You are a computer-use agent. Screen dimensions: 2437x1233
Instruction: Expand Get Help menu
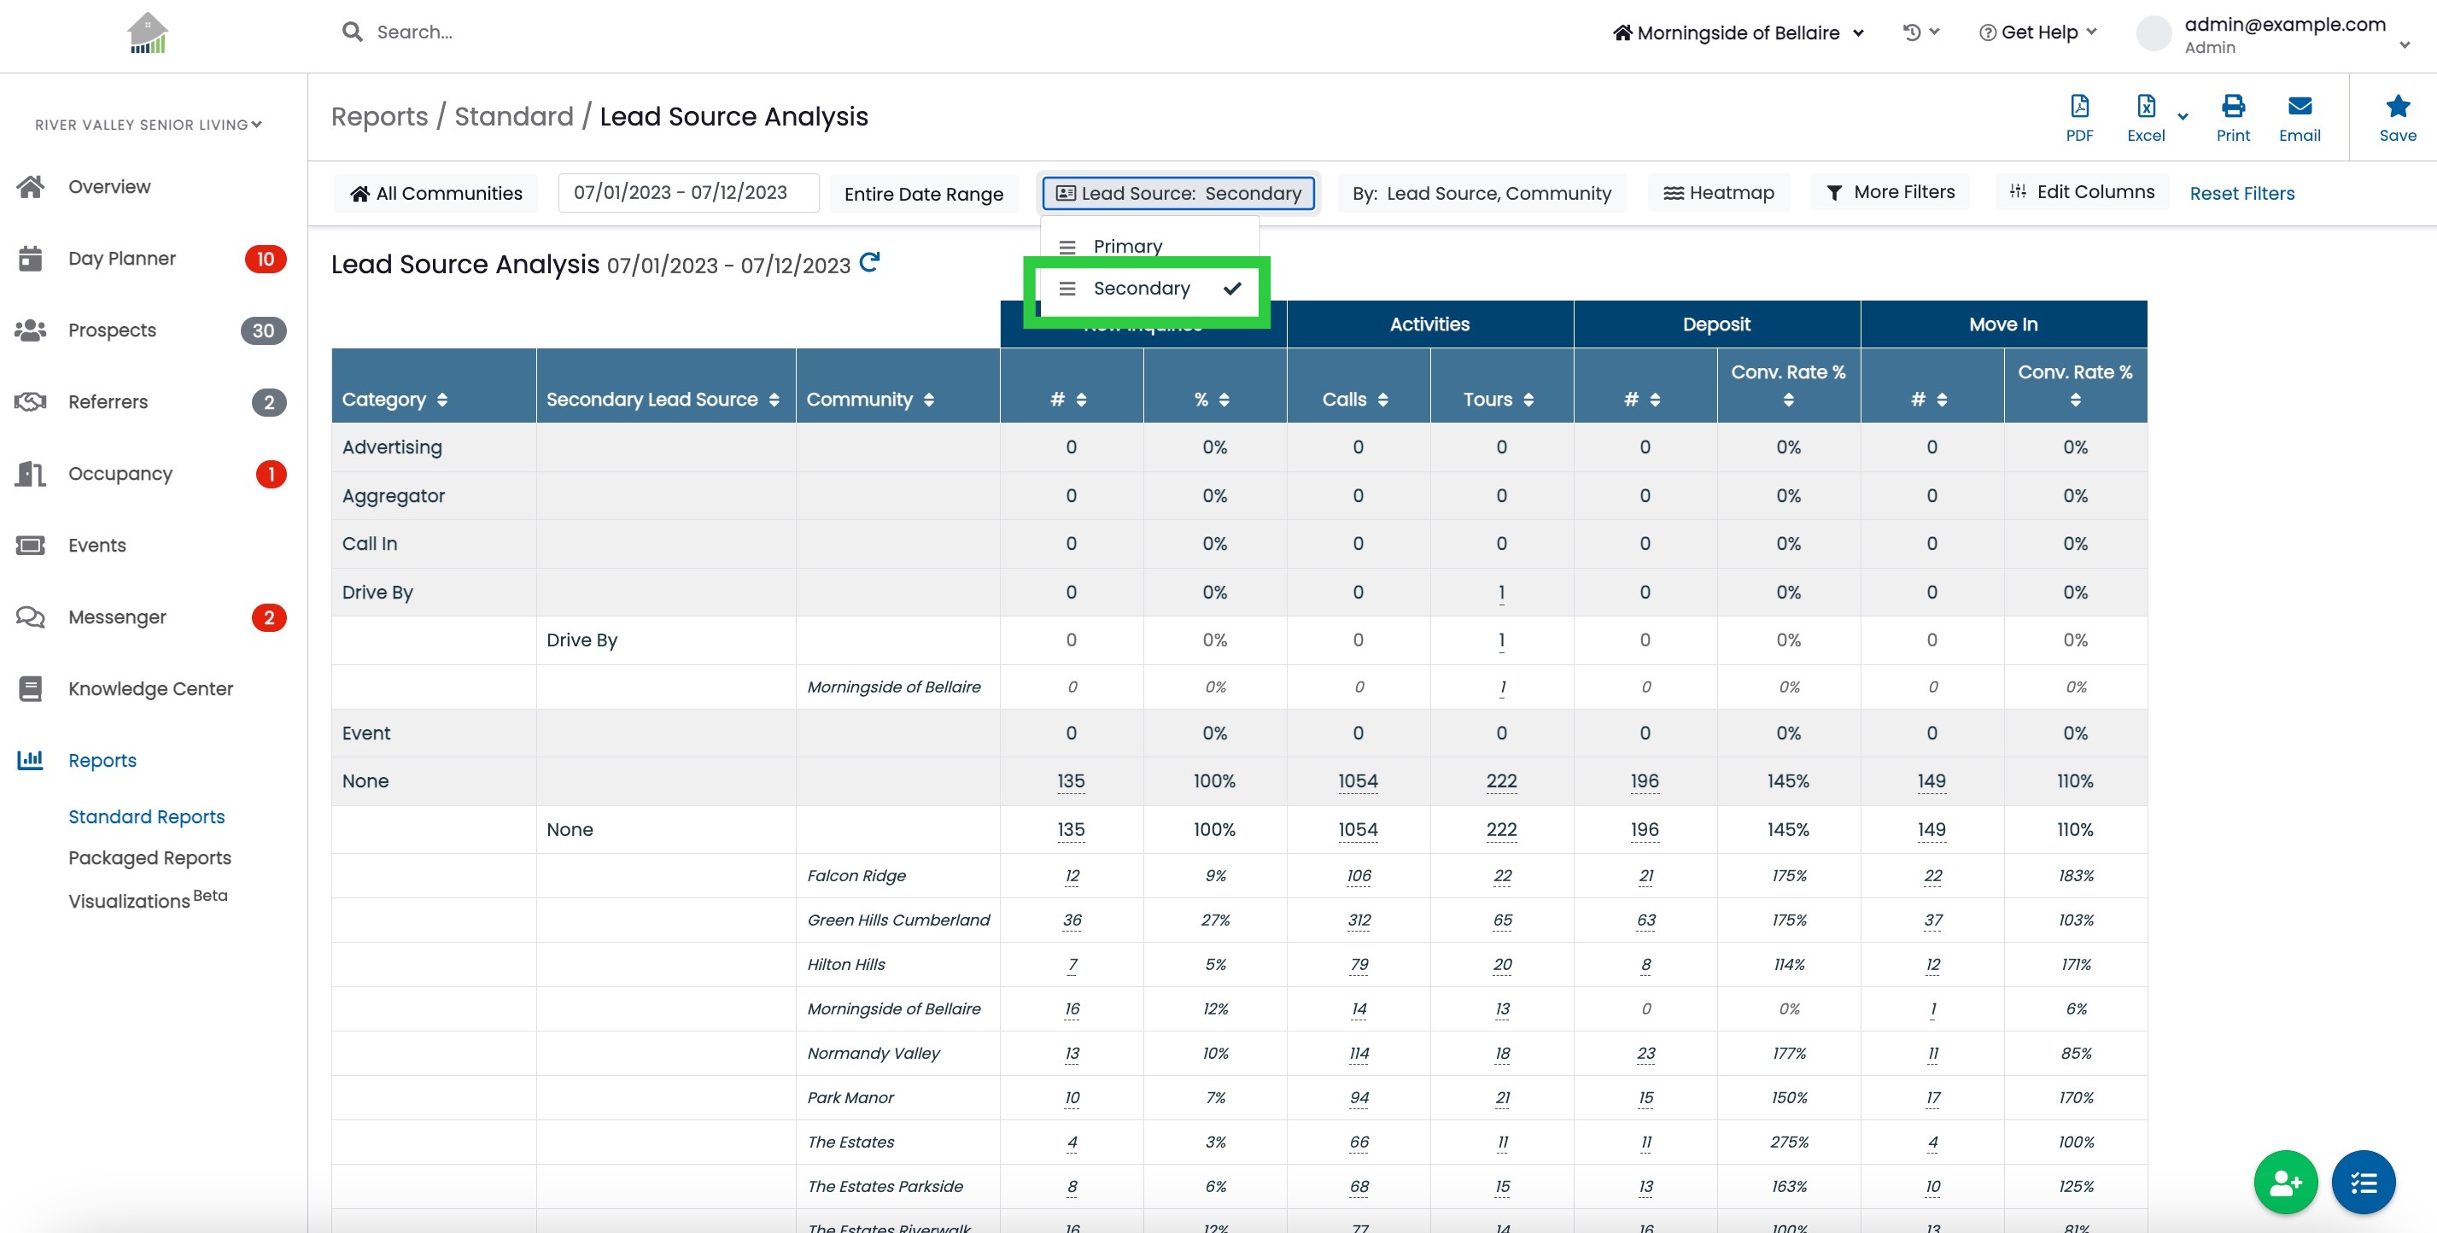tap(2037, 32)
